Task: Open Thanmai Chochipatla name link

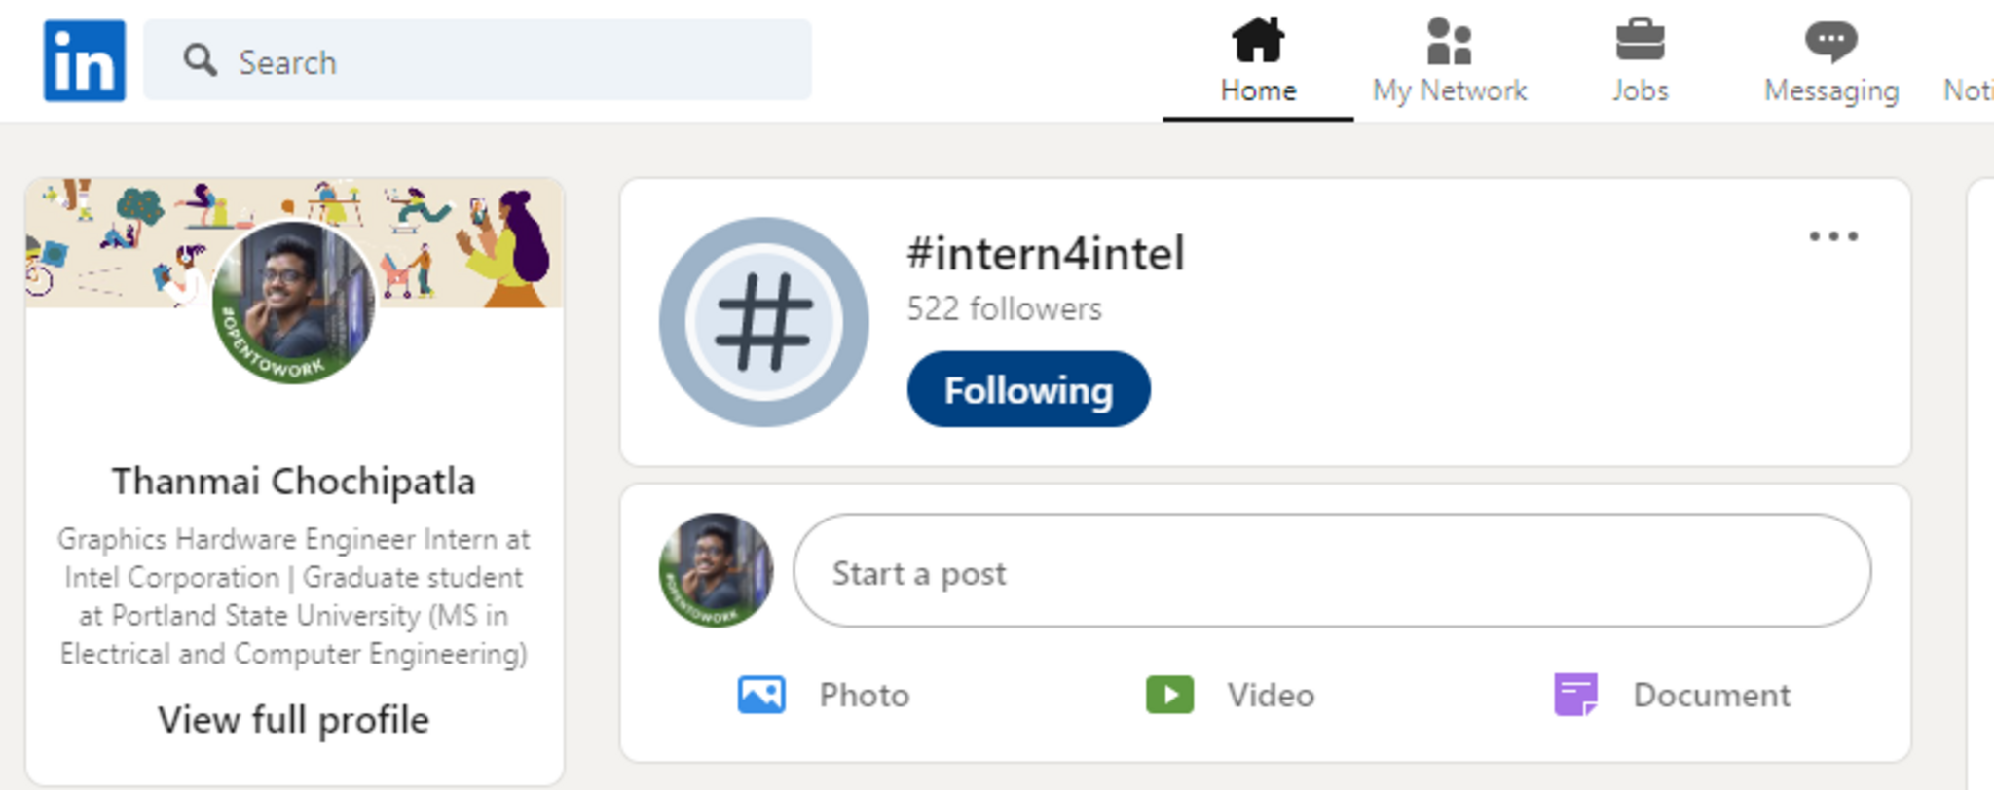Action: [x=293, y=482]
